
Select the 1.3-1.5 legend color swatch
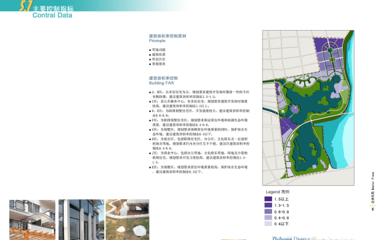(268, 205)
